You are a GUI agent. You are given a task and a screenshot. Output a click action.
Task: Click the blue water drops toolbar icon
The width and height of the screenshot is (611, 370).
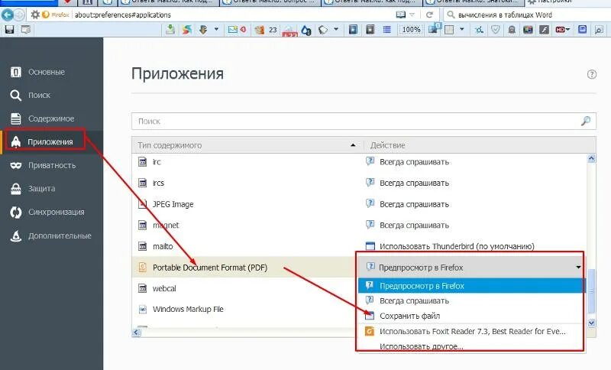pyautogui.click(x=306, y=30)
